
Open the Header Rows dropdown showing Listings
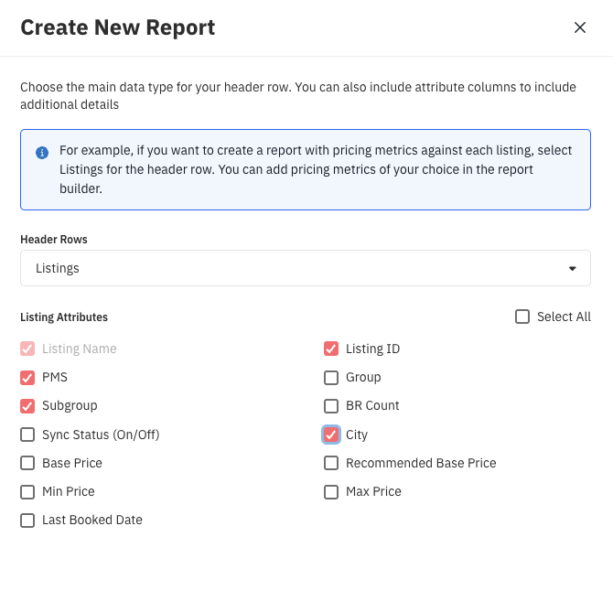[306, 268]
